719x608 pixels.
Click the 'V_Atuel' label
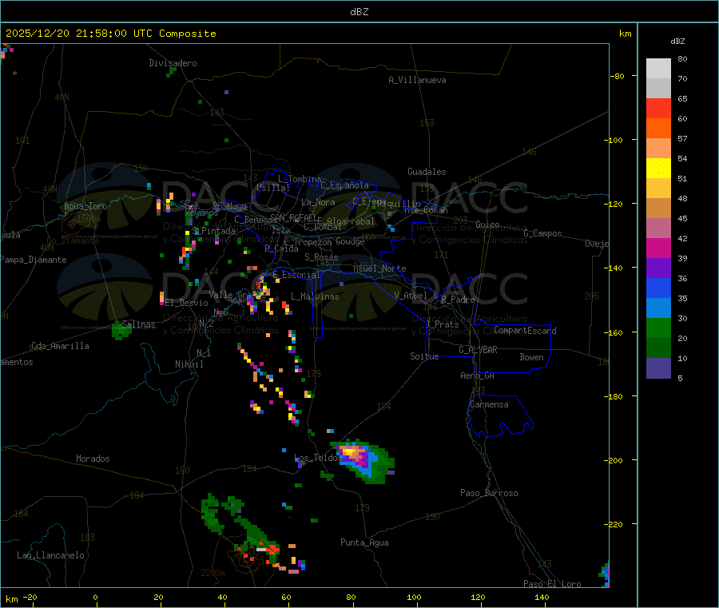[x=411, y=296]
